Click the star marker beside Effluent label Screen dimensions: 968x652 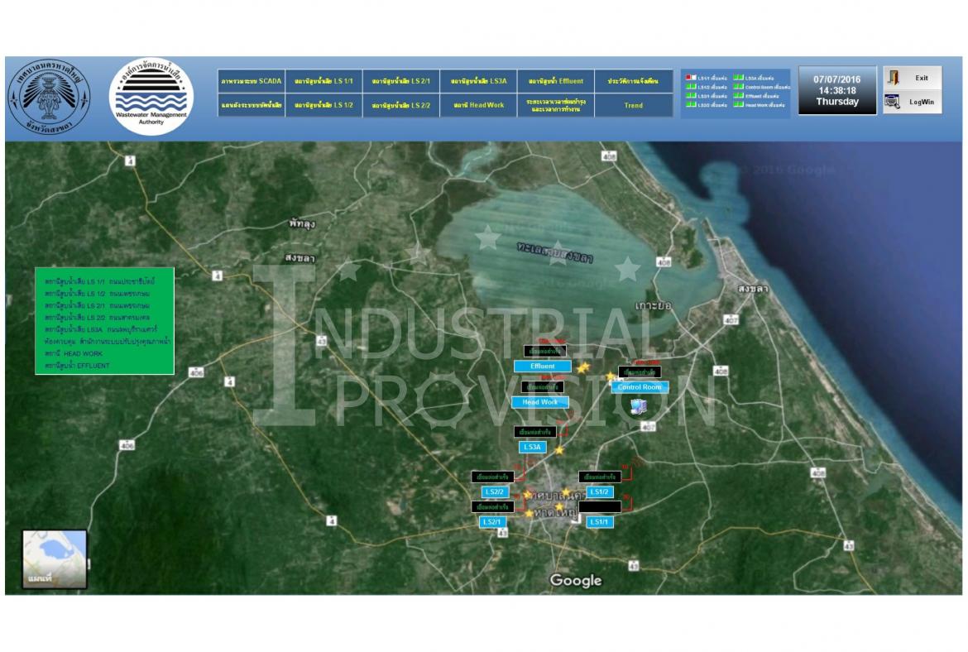[583, 367]
